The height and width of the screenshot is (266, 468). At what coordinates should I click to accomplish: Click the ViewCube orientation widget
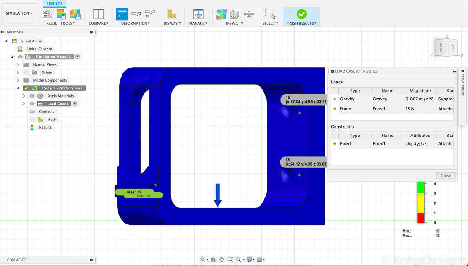[x=446, y=47]
